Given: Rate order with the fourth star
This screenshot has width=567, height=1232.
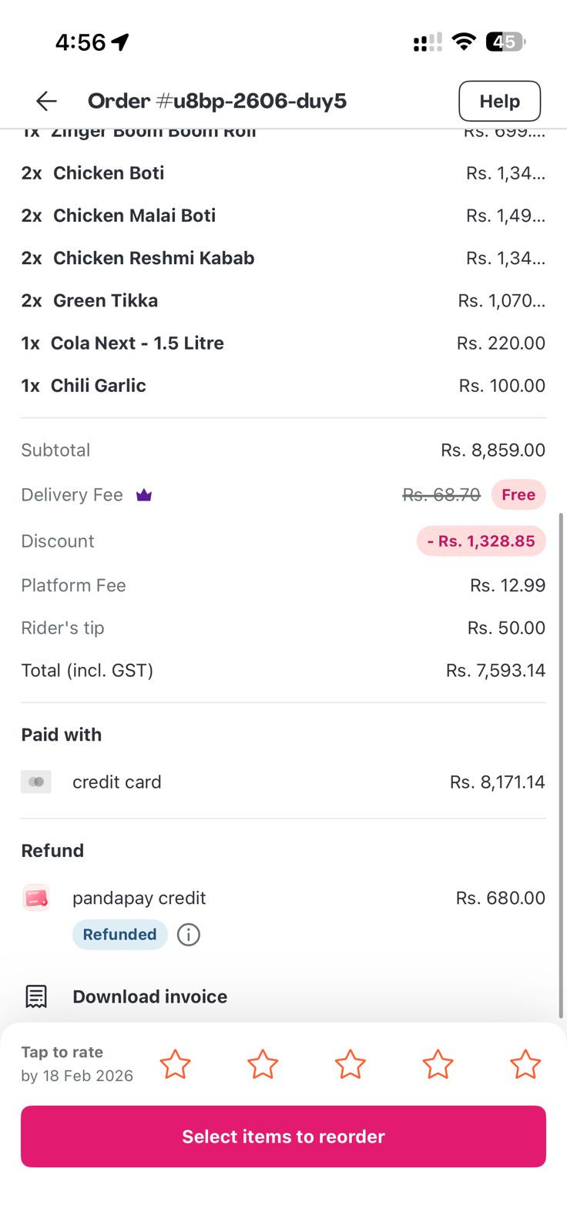Looking at the screenshot, I should 438,1064.
